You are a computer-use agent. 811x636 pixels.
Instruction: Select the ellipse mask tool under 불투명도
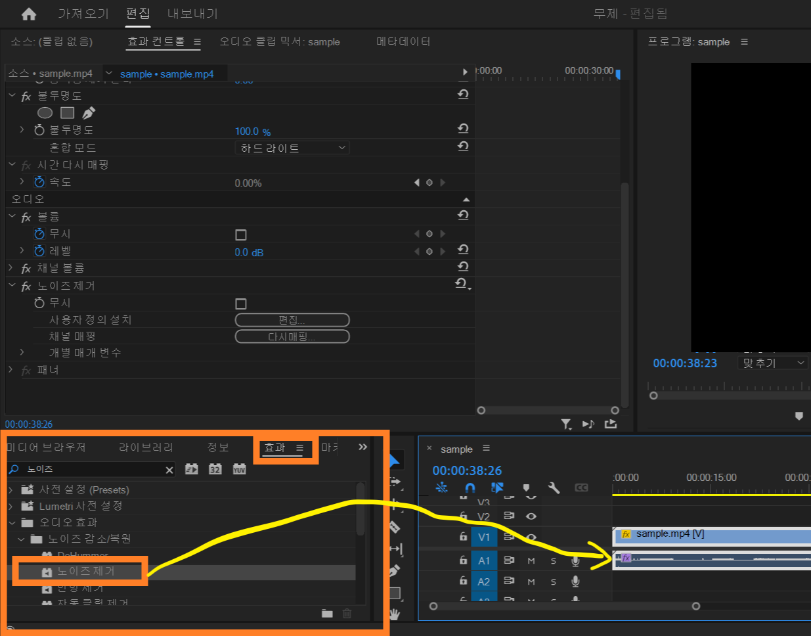pyautogui.click(x=45, y=113)
